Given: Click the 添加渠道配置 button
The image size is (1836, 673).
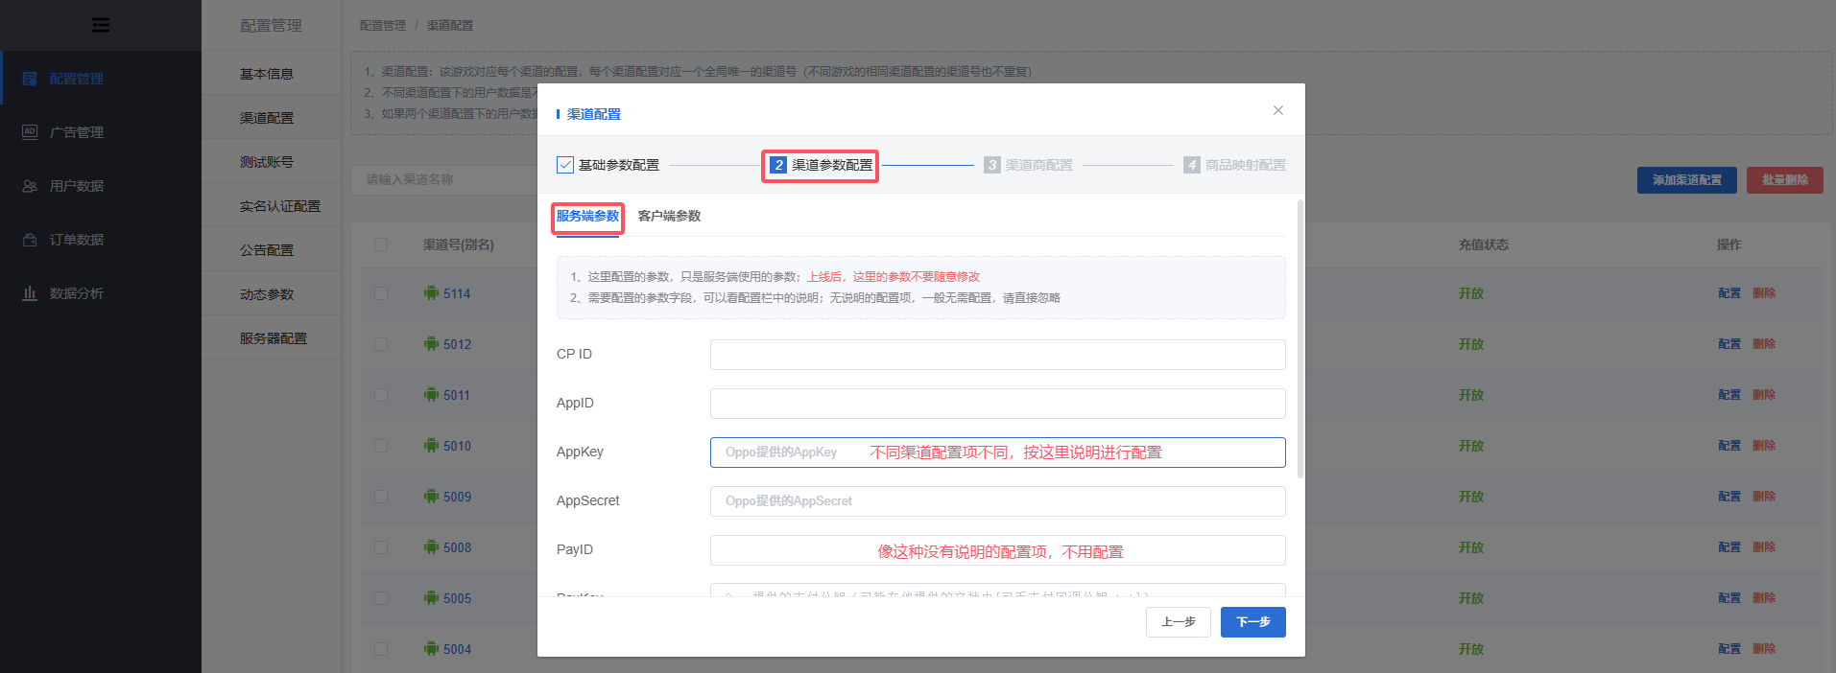Looking at the screenshot, I should 1686,180.
